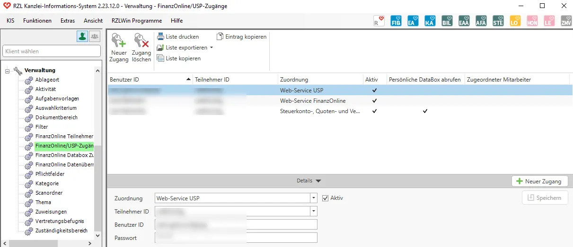
Task: Launch the ZMV program icon
Action: point(566,21)
